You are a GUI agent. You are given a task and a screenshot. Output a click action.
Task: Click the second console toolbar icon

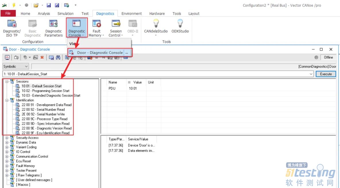(16, 58)
